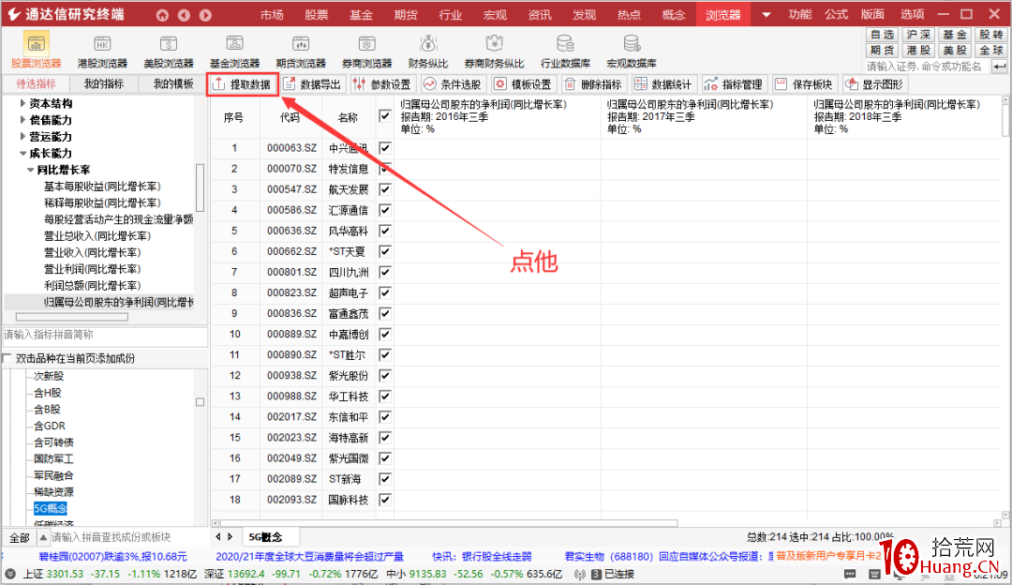The width and height of the screenshot is (1012, 585).
Task: Click the security code command input field
Action: 928,67
